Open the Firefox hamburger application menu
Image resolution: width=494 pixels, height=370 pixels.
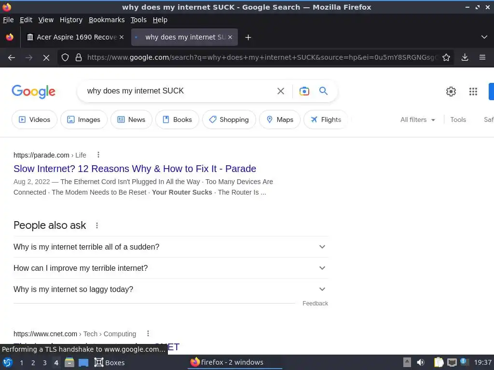pyautogui.click(x=482, y=57)
